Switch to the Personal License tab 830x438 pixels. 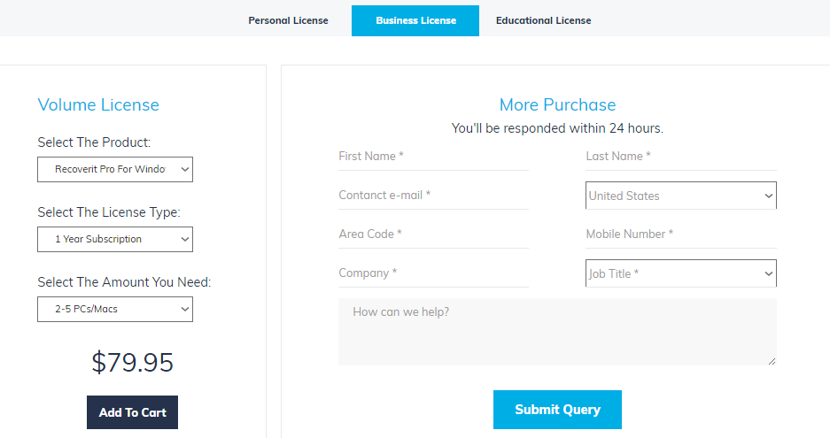[288, 20]
